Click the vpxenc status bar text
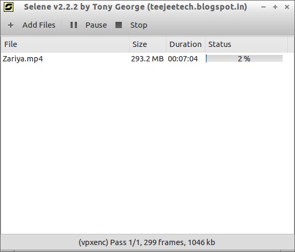The height and width of the screenshot is (252, 295). (x=147, y=242)
